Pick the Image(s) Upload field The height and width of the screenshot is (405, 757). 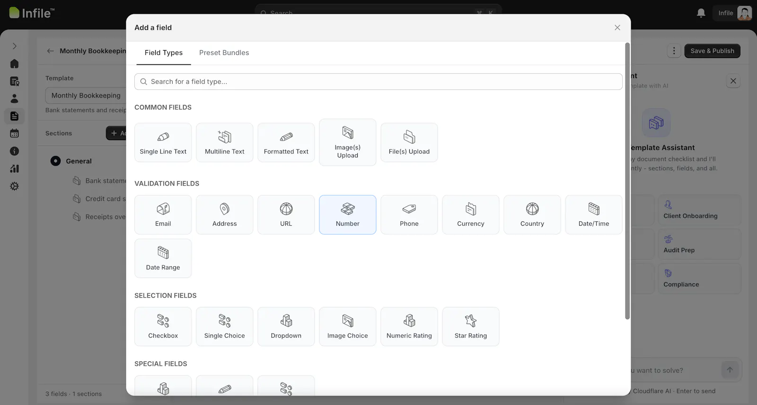(x=347, y=142)
